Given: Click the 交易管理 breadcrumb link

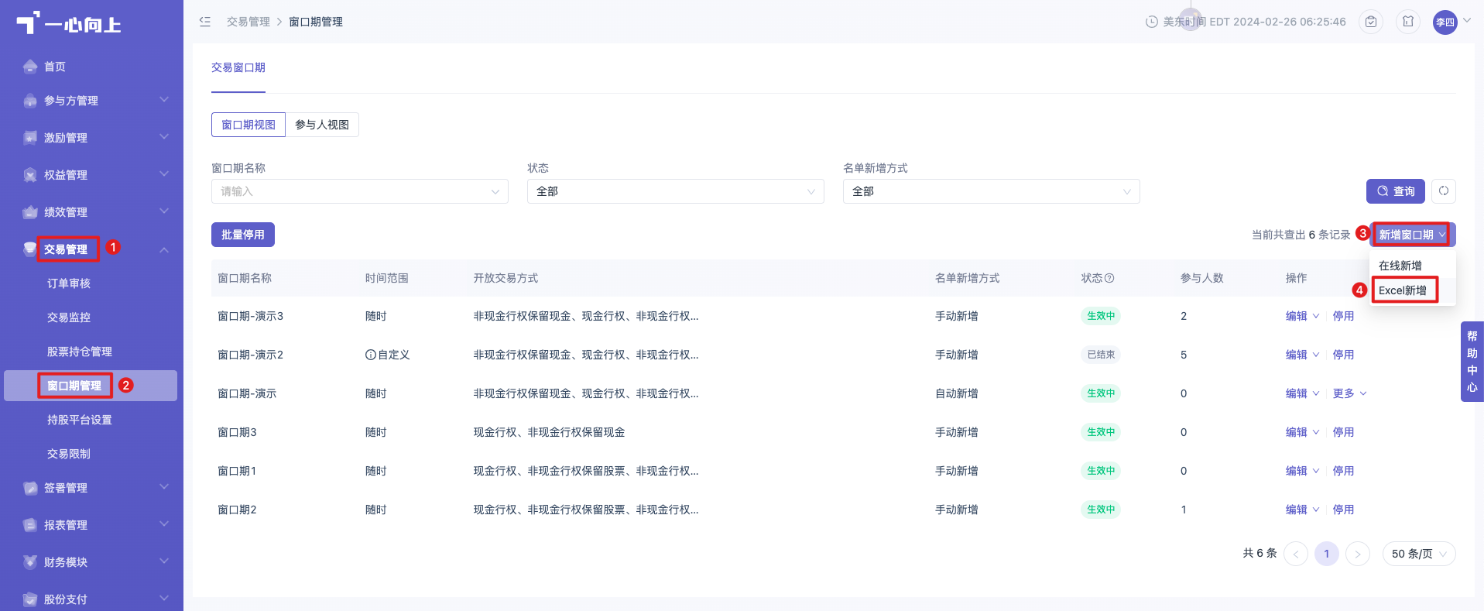Looking at the screenshot, I should 248,22.
